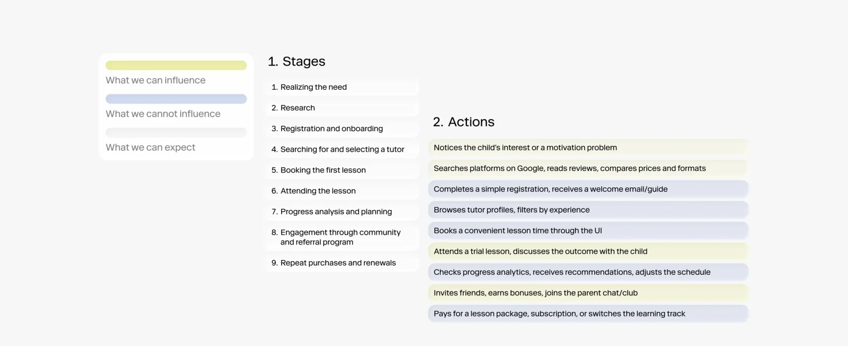Select the 'Research' stage item
This screenshot has width=848, height=346.
click(297, 108)
